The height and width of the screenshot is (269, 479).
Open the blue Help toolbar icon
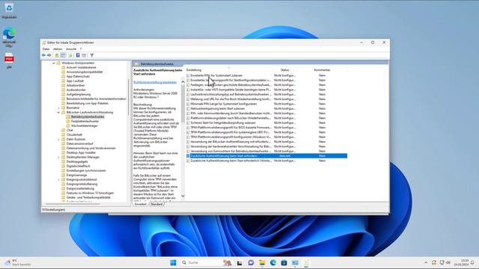pos(78,55)
